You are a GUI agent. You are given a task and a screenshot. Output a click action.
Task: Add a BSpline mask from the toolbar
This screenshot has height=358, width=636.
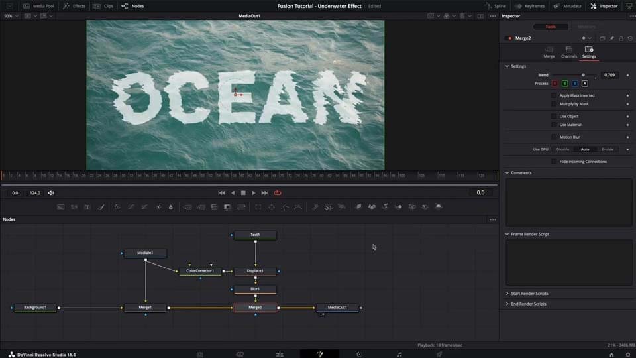298,207
